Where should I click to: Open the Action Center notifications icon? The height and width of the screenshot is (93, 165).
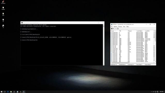(158, 92)
